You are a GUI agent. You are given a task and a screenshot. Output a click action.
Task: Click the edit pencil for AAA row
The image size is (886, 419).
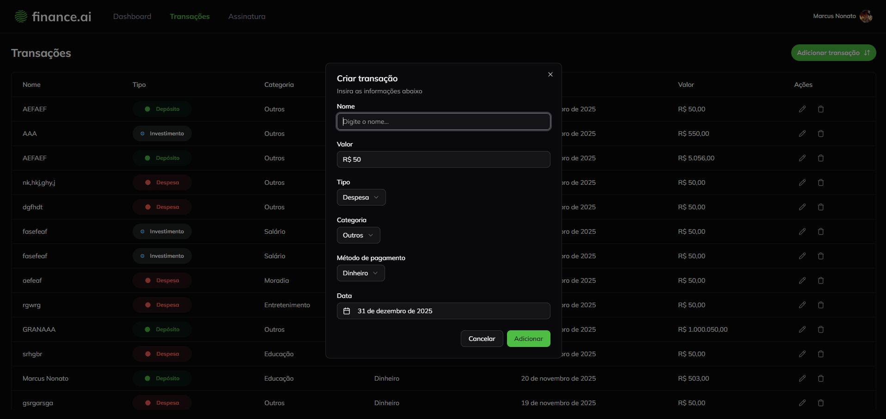click(x=802, y=134)
